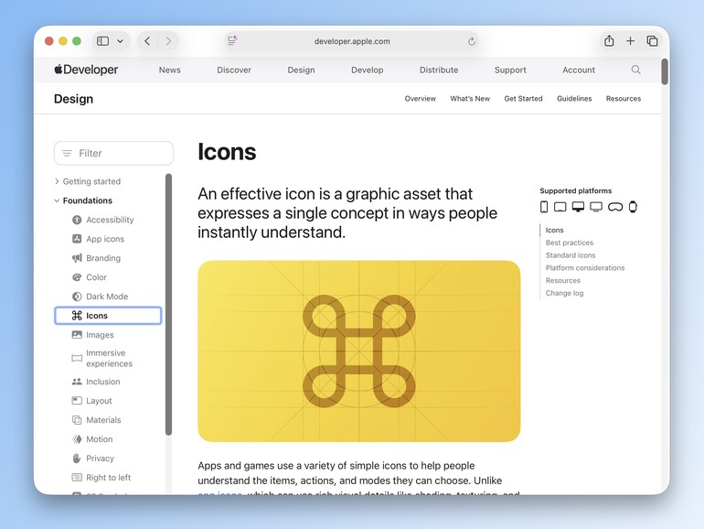Open the Design nav item
The image size is (704, 529).
(302, 70)
